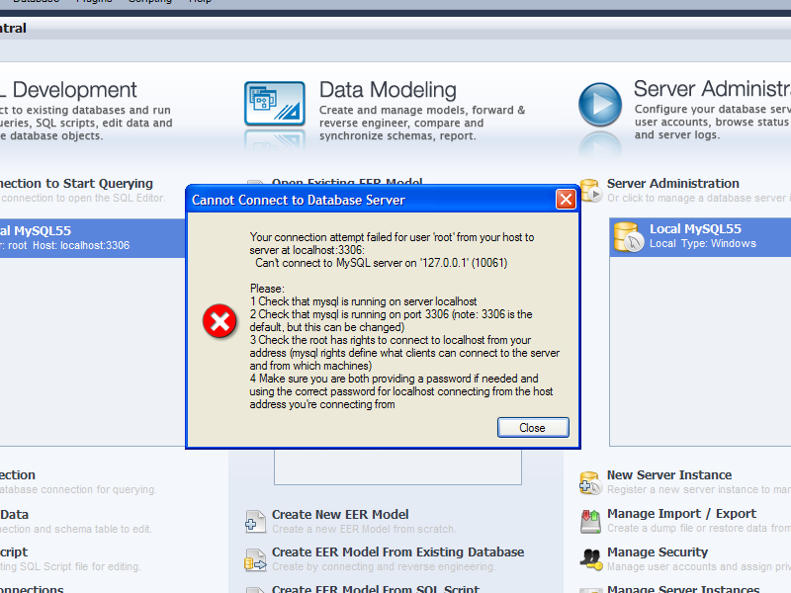The height and width of the screenshot is (593, 791).
Task: Click the Cannot Connect to Database Server title
Action: (x=299, y=201)
